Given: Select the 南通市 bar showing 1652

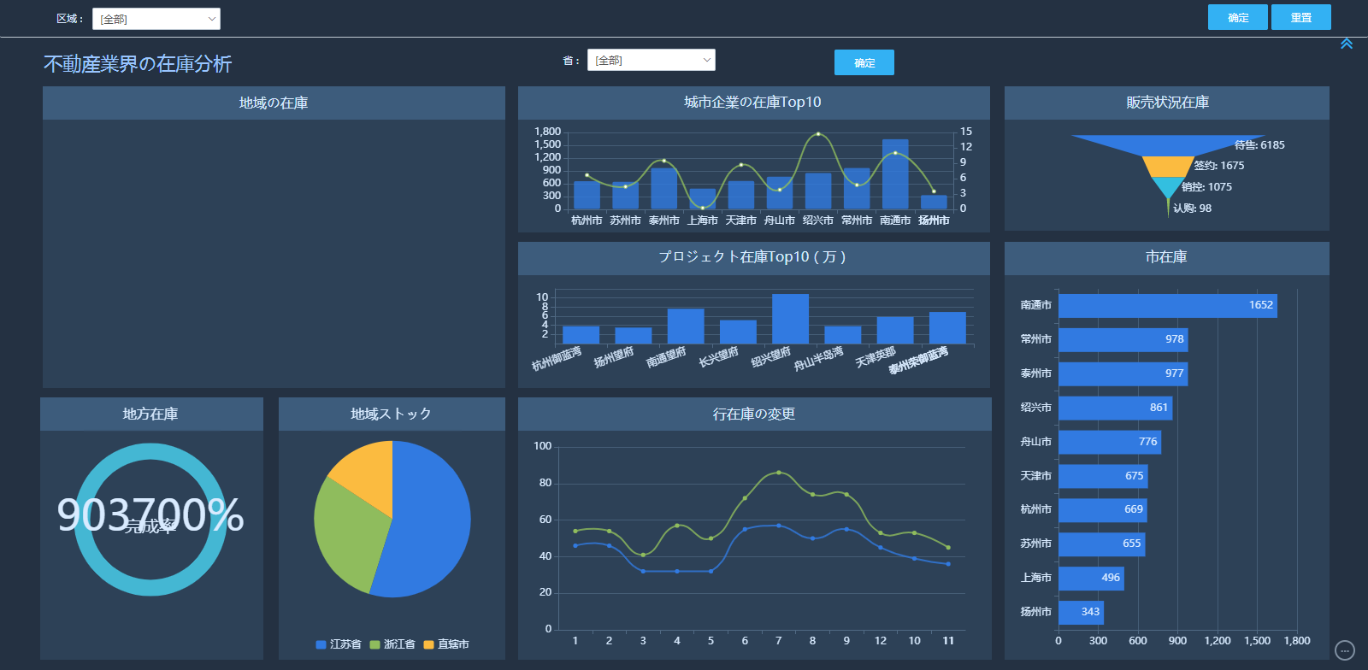Looking at the screenshot, I should pyautogui.click(x=1167, y=305).
